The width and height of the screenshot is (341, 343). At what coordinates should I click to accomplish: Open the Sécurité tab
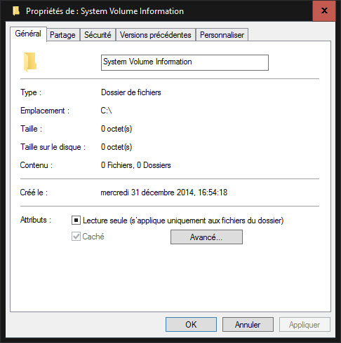(x=98, y=35)
